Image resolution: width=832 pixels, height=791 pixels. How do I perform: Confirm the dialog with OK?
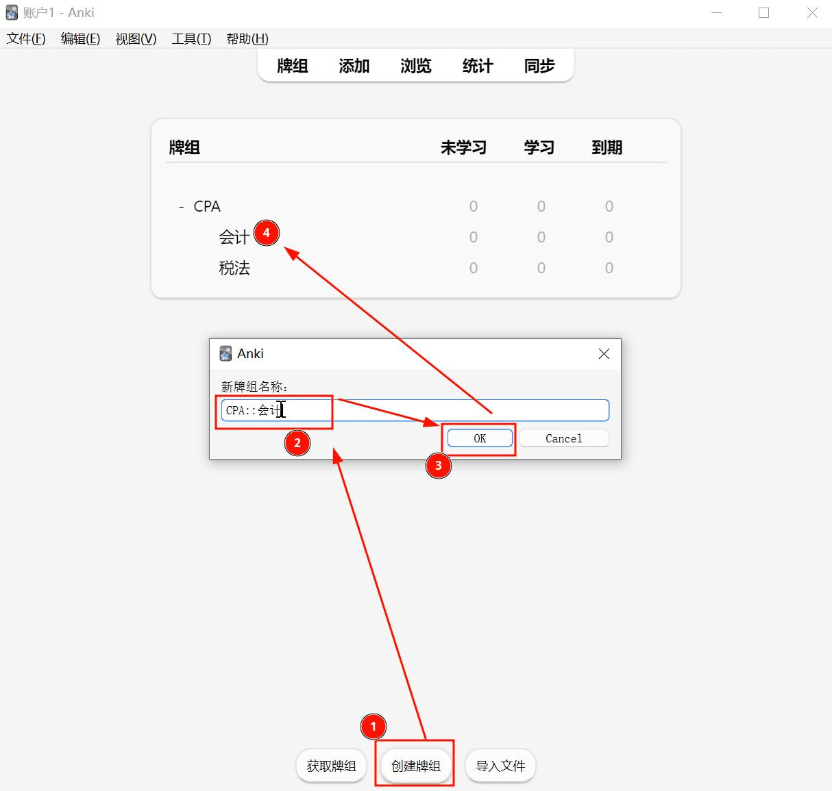pos(480,438)
